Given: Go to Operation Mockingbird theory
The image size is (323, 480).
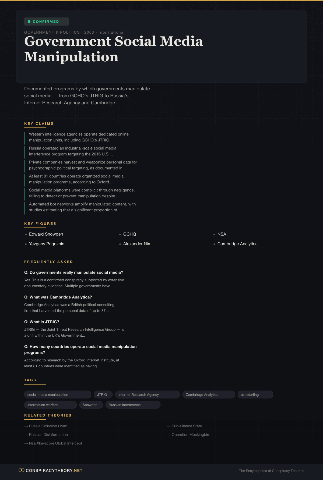Looking at the screenshot, I should (x=191, y=435).
